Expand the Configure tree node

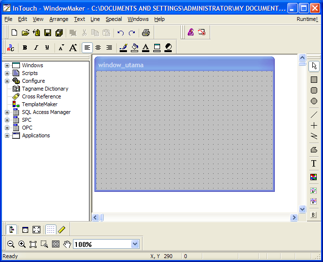tap(7, 81)
